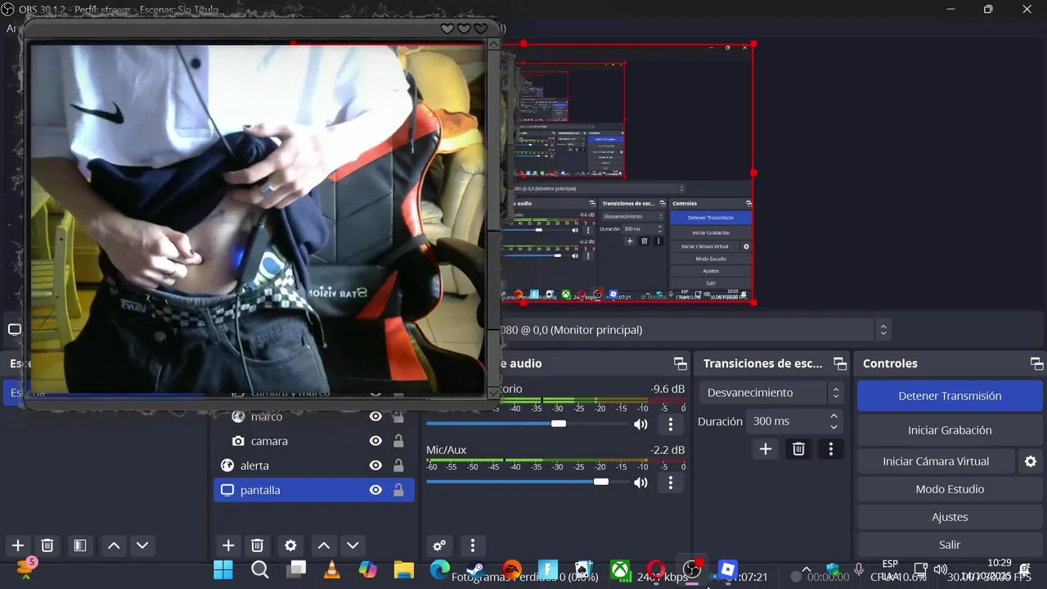The width and height of the screenshot is (1047, 589).
Task: Undock the audio mixer panel
Action: coord(680,363)
